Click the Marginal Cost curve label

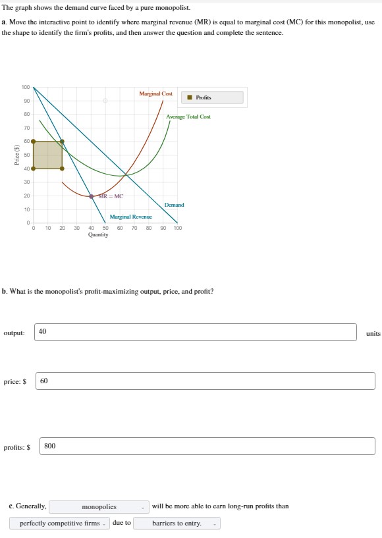point(155,93)
